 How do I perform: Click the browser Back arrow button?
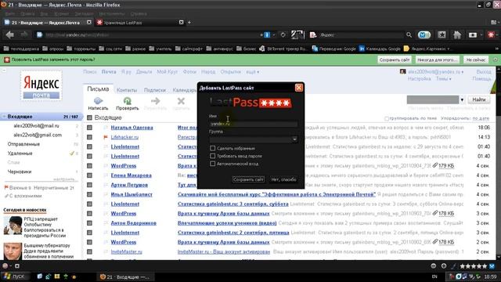coord(10,34)
